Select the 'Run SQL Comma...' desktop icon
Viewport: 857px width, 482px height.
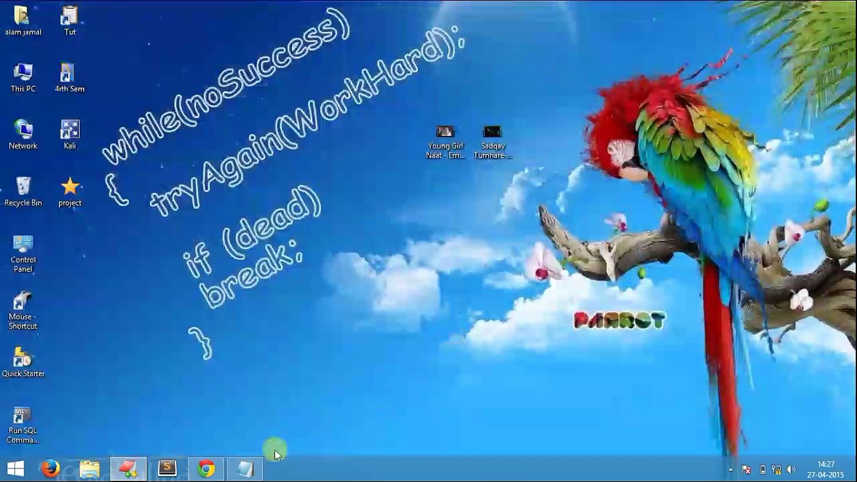coord(23,424)
